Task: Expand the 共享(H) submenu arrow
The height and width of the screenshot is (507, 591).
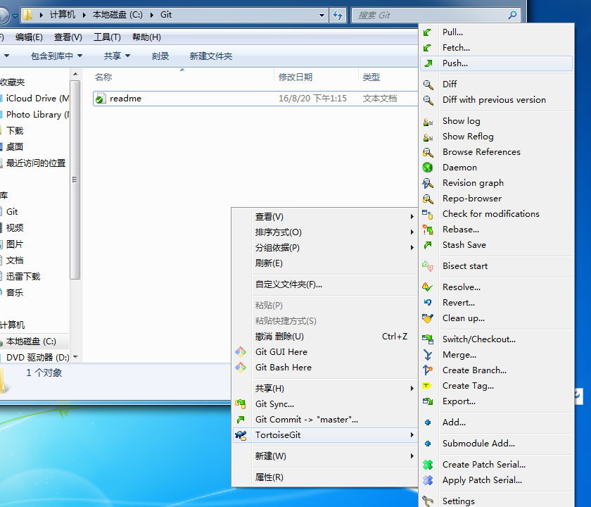Action: (412, 389)
